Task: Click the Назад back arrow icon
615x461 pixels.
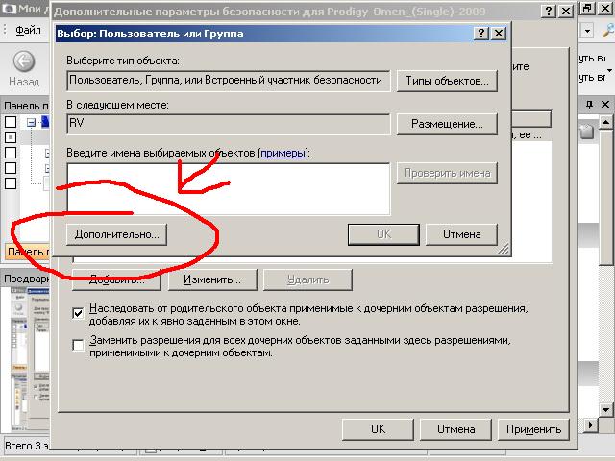Action: 22,61
